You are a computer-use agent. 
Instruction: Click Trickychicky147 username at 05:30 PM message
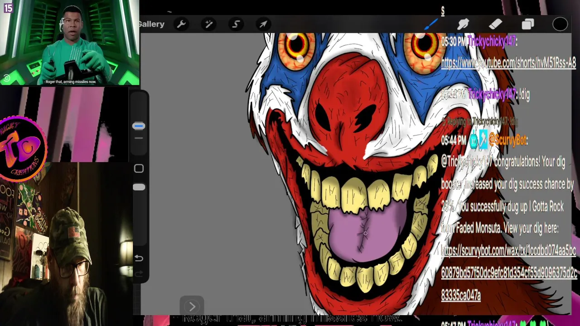pos(492,42)
